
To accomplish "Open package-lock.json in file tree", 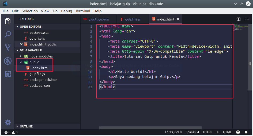I will [47, 80].
